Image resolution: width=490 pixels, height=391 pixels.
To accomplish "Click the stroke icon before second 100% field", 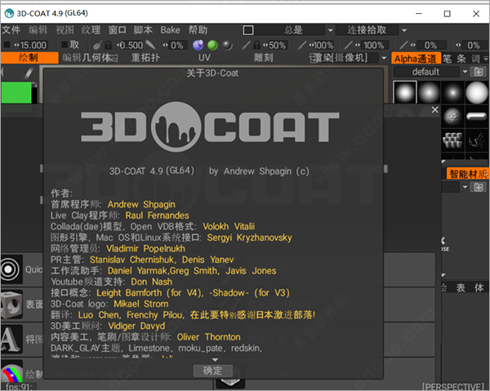I will pyautogui.click(x=348, y=45).
